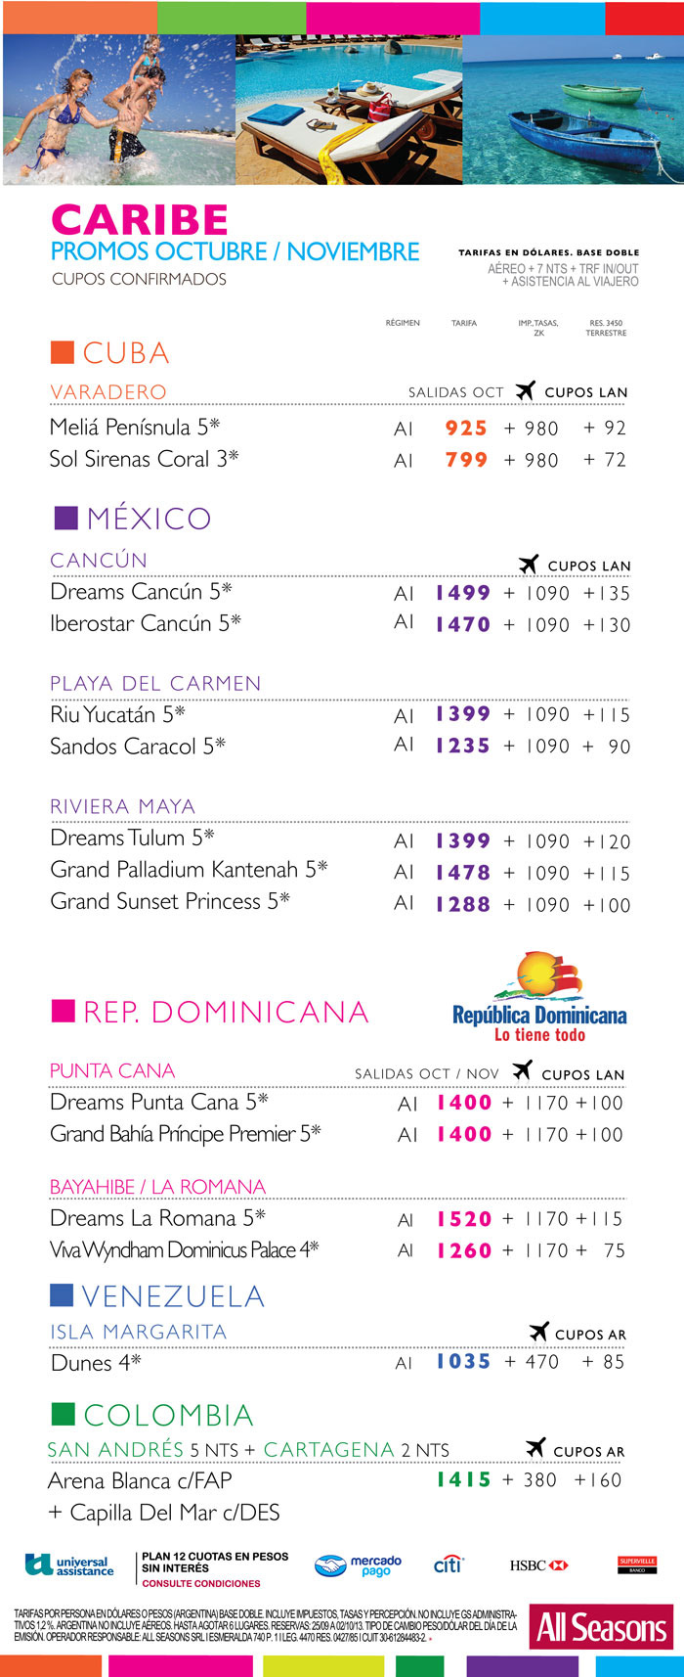Click the Universal Assistance logo
This screenshot has height=1677, width=684.
[x=69, y=1565]
